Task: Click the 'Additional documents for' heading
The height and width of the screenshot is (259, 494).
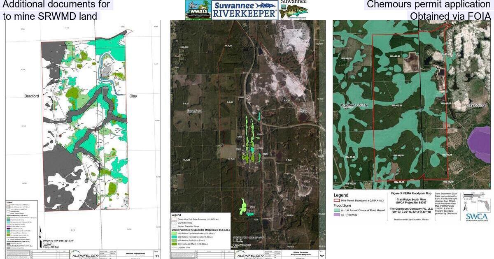Action: [56, 5]
